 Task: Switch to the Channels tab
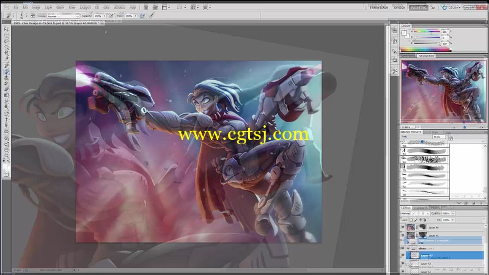(x=421, y=208)
